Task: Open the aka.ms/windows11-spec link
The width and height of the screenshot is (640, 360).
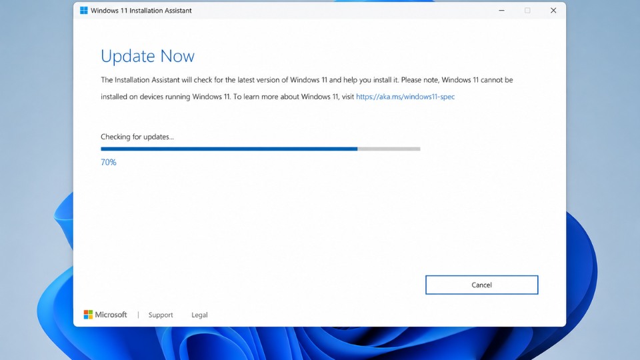Action: click(x=405, y=97)
